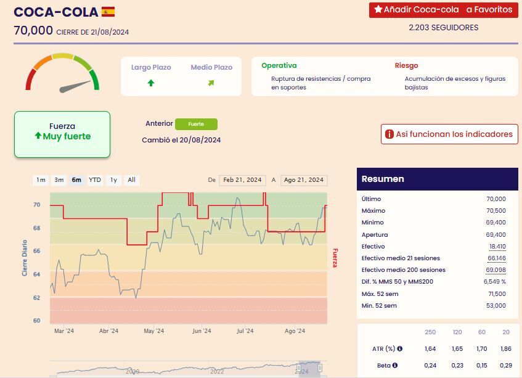Screen dimensions: 522x378
Task: Click 'CIERRE DE 21/08/2024' text
Action: 92,32
